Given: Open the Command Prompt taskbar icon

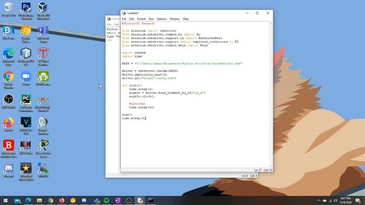Looking at the screenshot, I should click(151, 200).
